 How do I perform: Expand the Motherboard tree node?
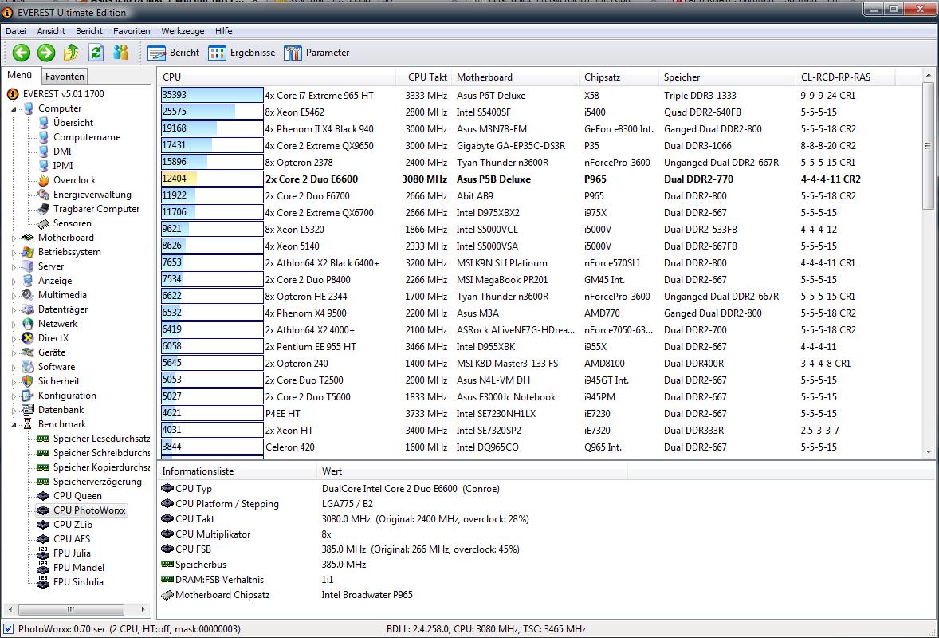[x=14, y=238]
